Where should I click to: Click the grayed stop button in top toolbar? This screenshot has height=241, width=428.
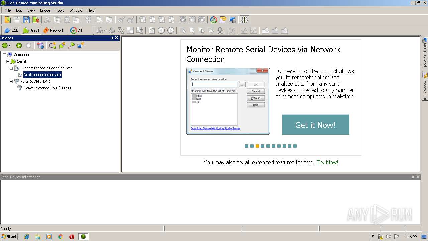(x=202, y=20)
